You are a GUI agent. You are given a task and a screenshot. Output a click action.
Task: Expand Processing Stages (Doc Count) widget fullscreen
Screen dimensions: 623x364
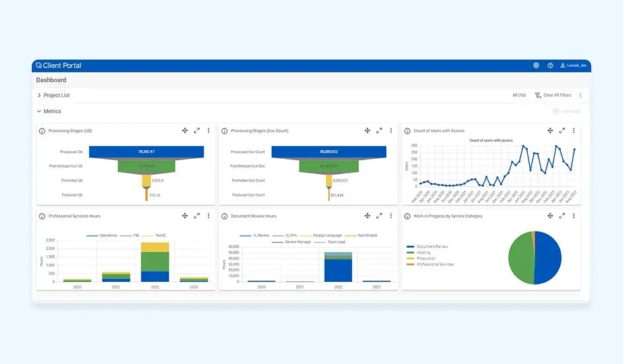379,131
